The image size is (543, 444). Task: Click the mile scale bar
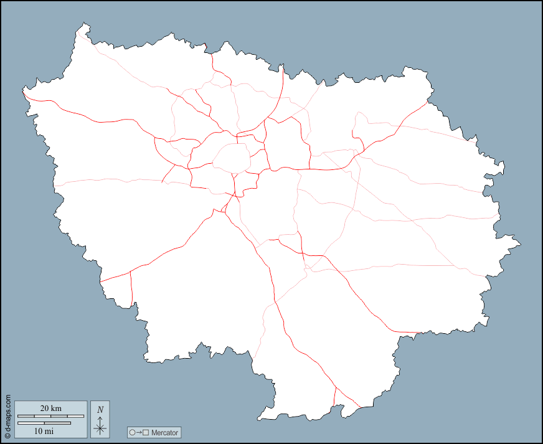pyautogui.click(x=44, y=423)
